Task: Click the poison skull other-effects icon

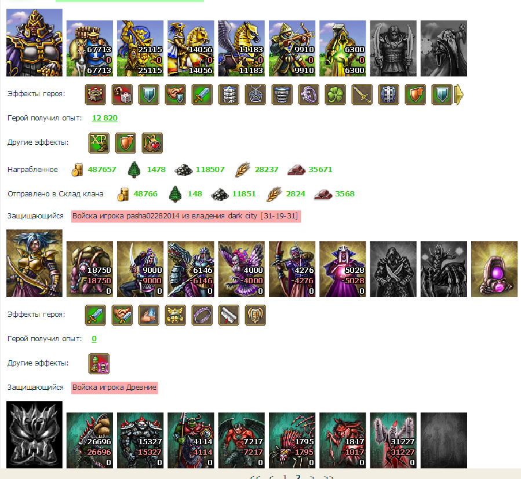Action: pos(99,363)
